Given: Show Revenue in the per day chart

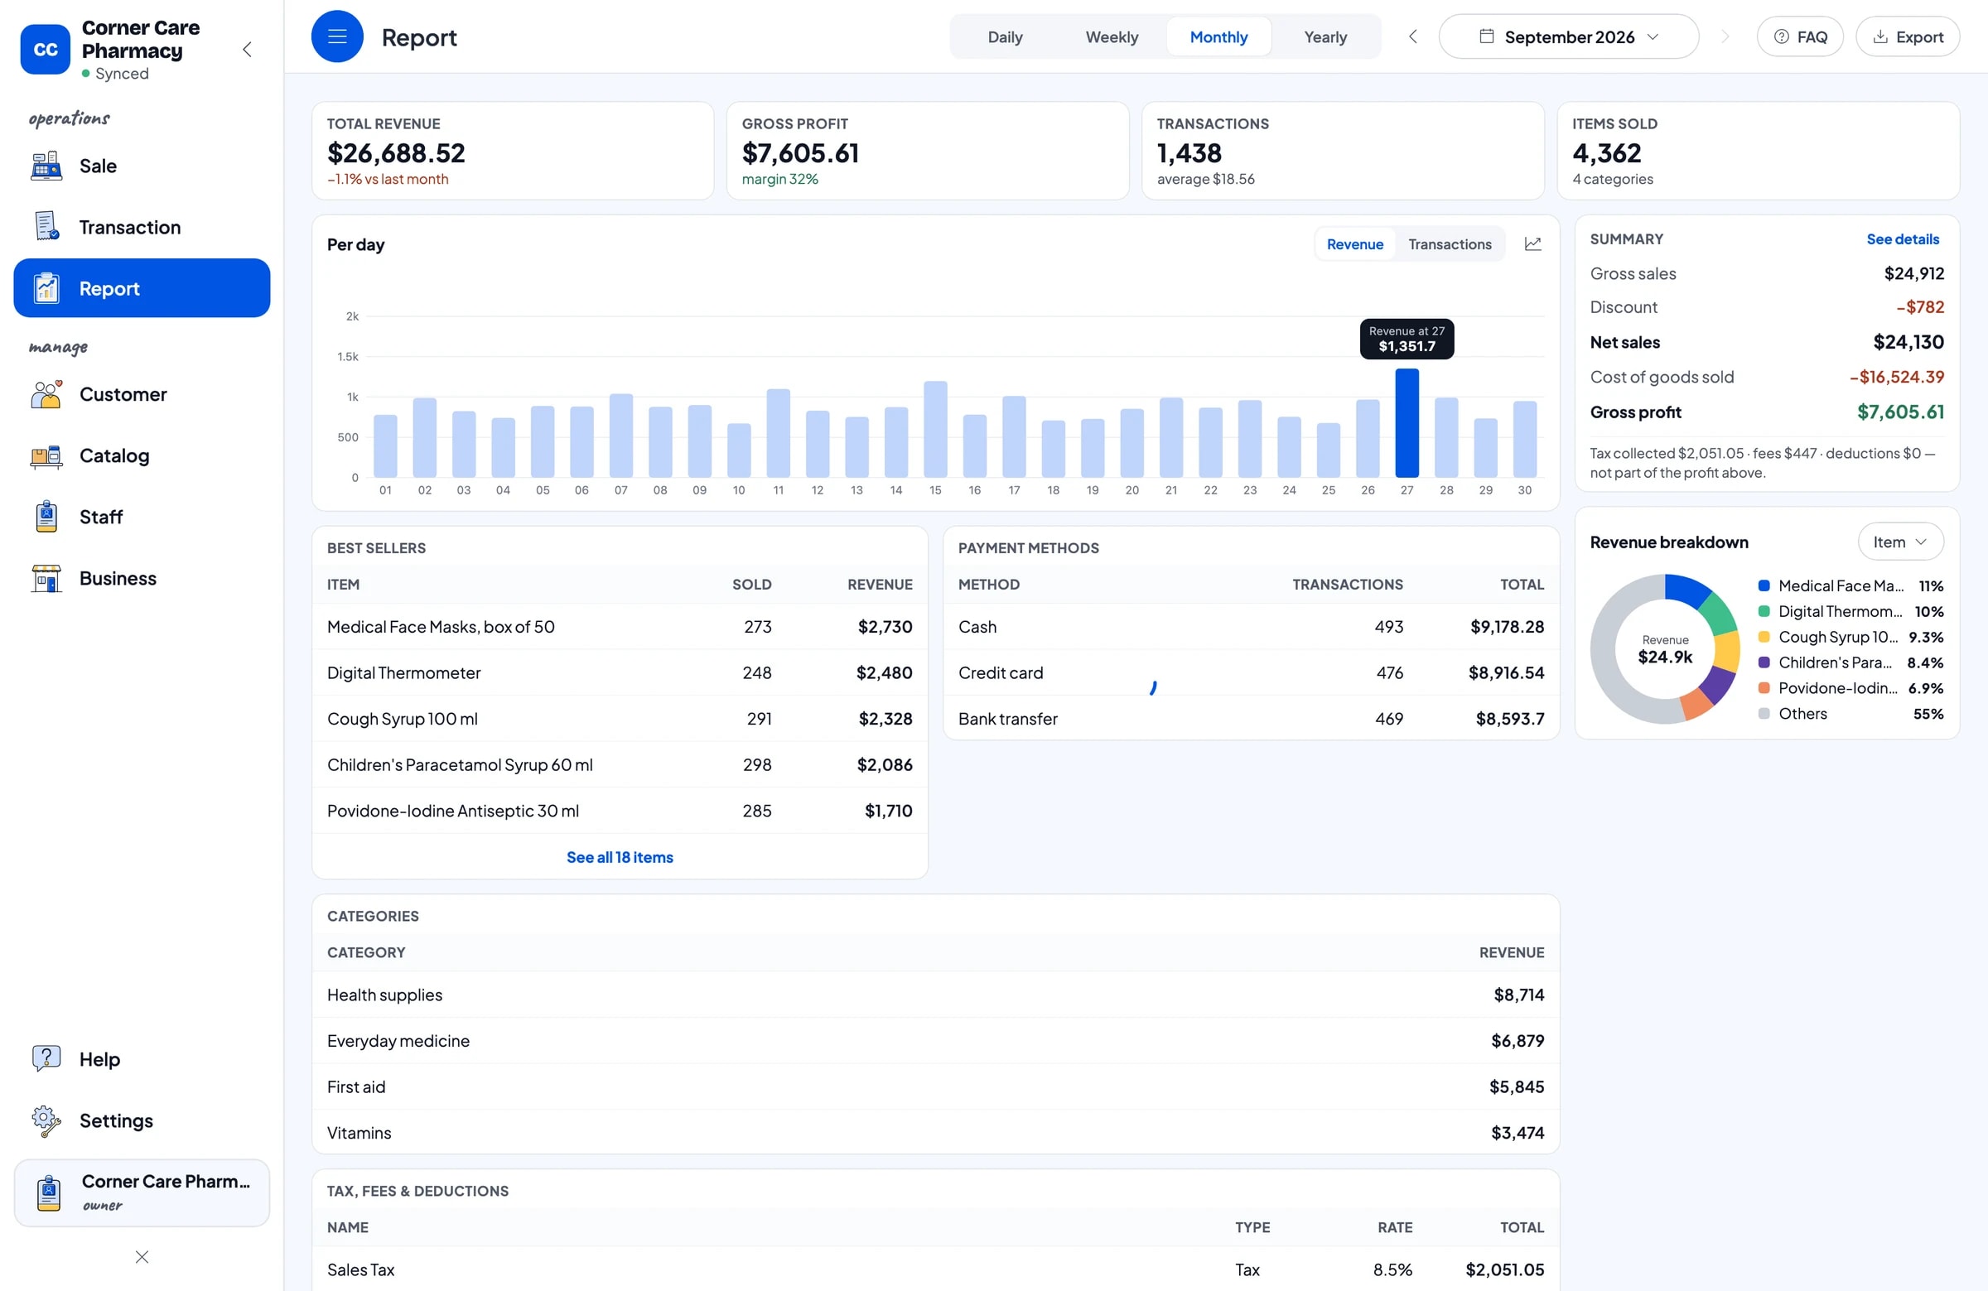Looking at the screenshot, I should [1355, 243].
